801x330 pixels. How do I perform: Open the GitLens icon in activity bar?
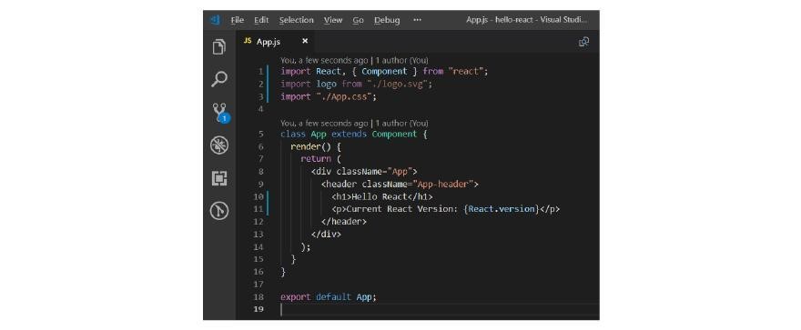(x=219, y=211)
